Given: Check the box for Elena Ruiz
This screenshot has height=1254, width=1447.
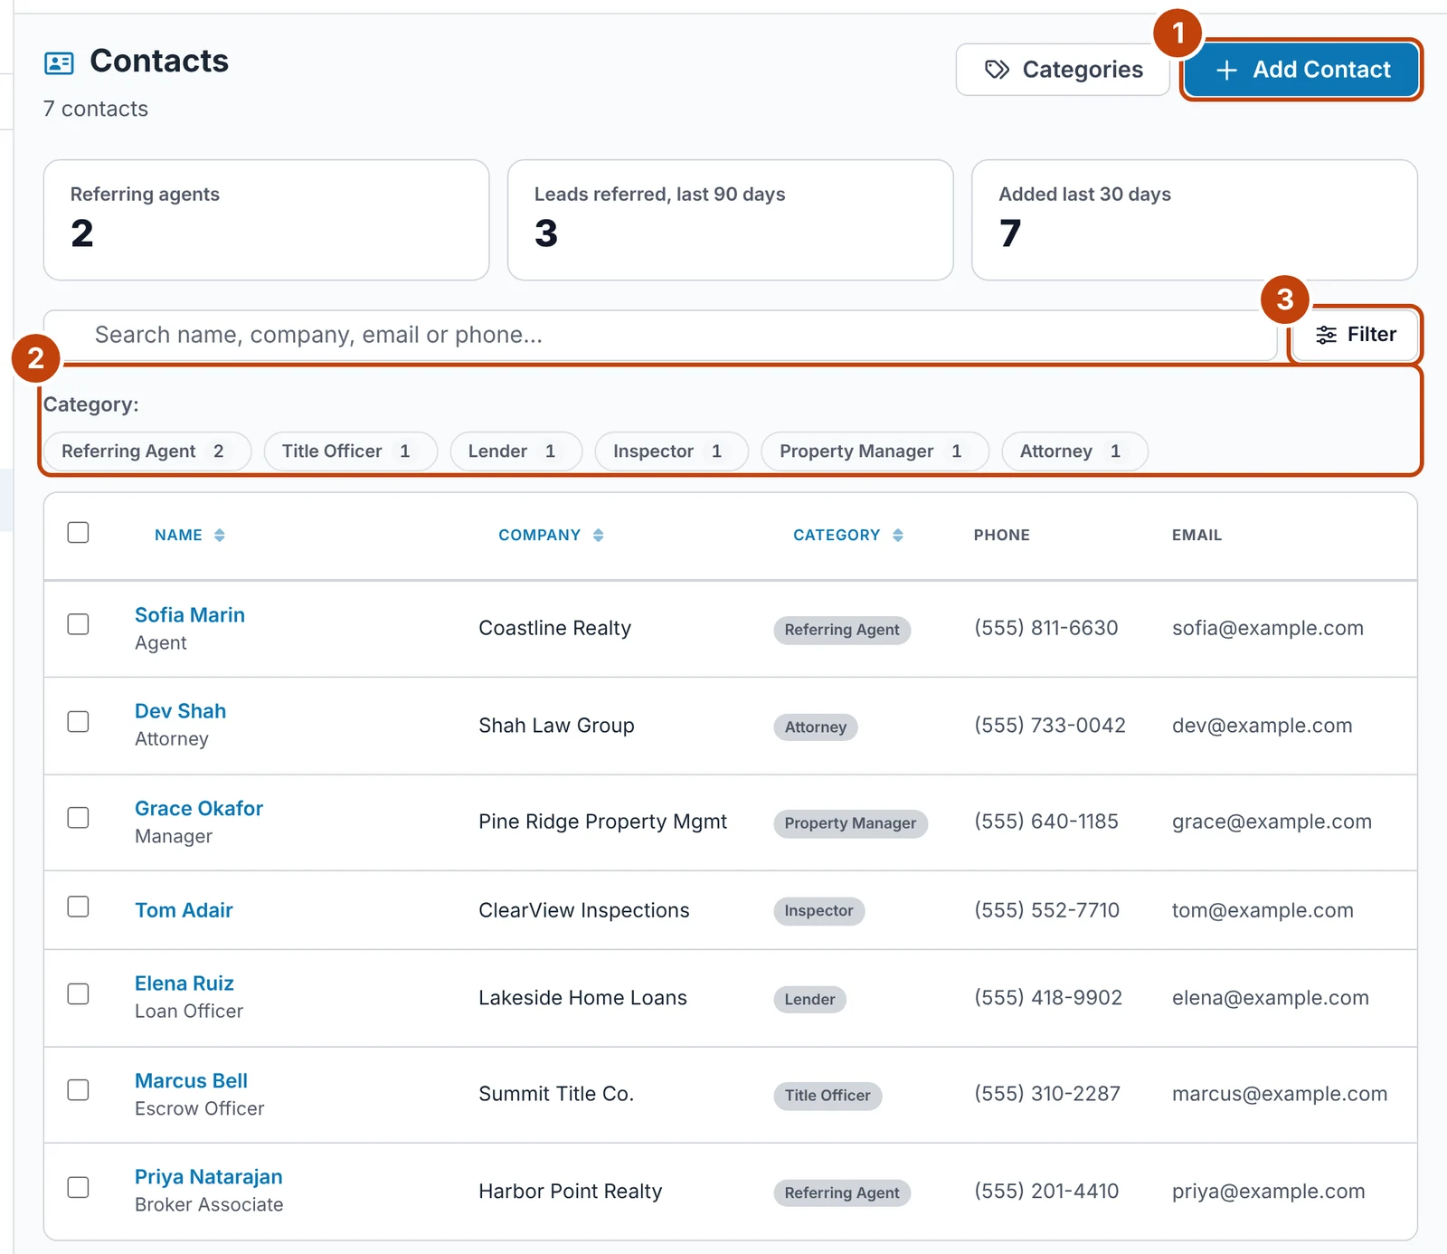Looking at the screenshot, I should click(x=79, y=993).
